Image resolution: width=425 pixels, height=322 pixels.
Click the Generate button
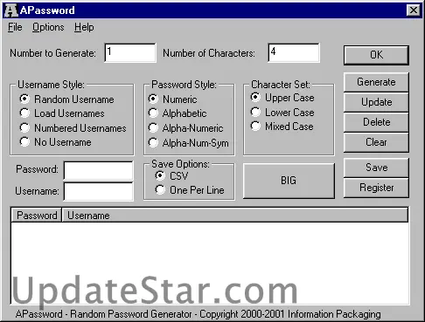376,82
